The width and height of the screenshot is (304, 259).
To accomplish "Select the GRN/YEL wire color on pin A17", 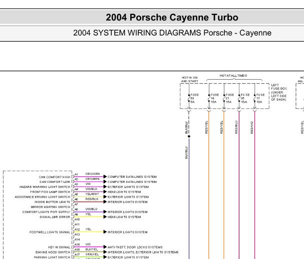I will coord(92,254).
